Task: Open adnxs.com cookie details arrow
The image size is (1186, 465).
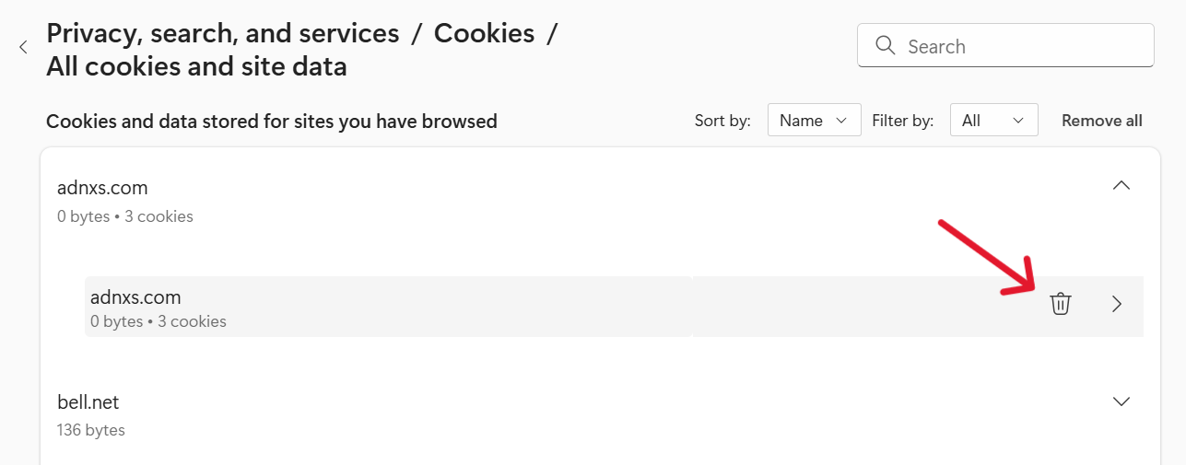Action: (x=1117, y=304)
